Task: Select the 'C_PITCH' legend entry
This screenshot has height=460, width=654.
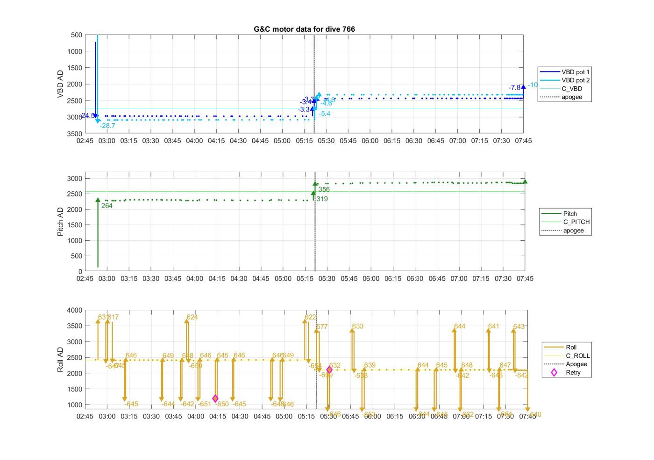Action: click(x=566, y=222)
